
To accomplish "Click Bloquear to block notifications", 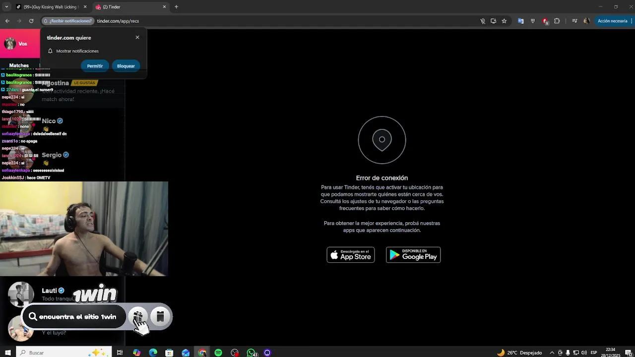I will (126, 66).
